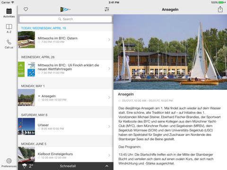Open Preferences gear icon
This screenshot has height=170, width=227.
pos(9,163)
